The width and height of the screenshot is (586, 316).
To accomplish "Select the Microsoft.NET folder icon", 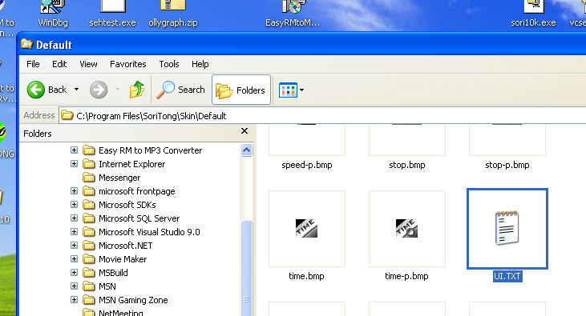I will 88,246.
